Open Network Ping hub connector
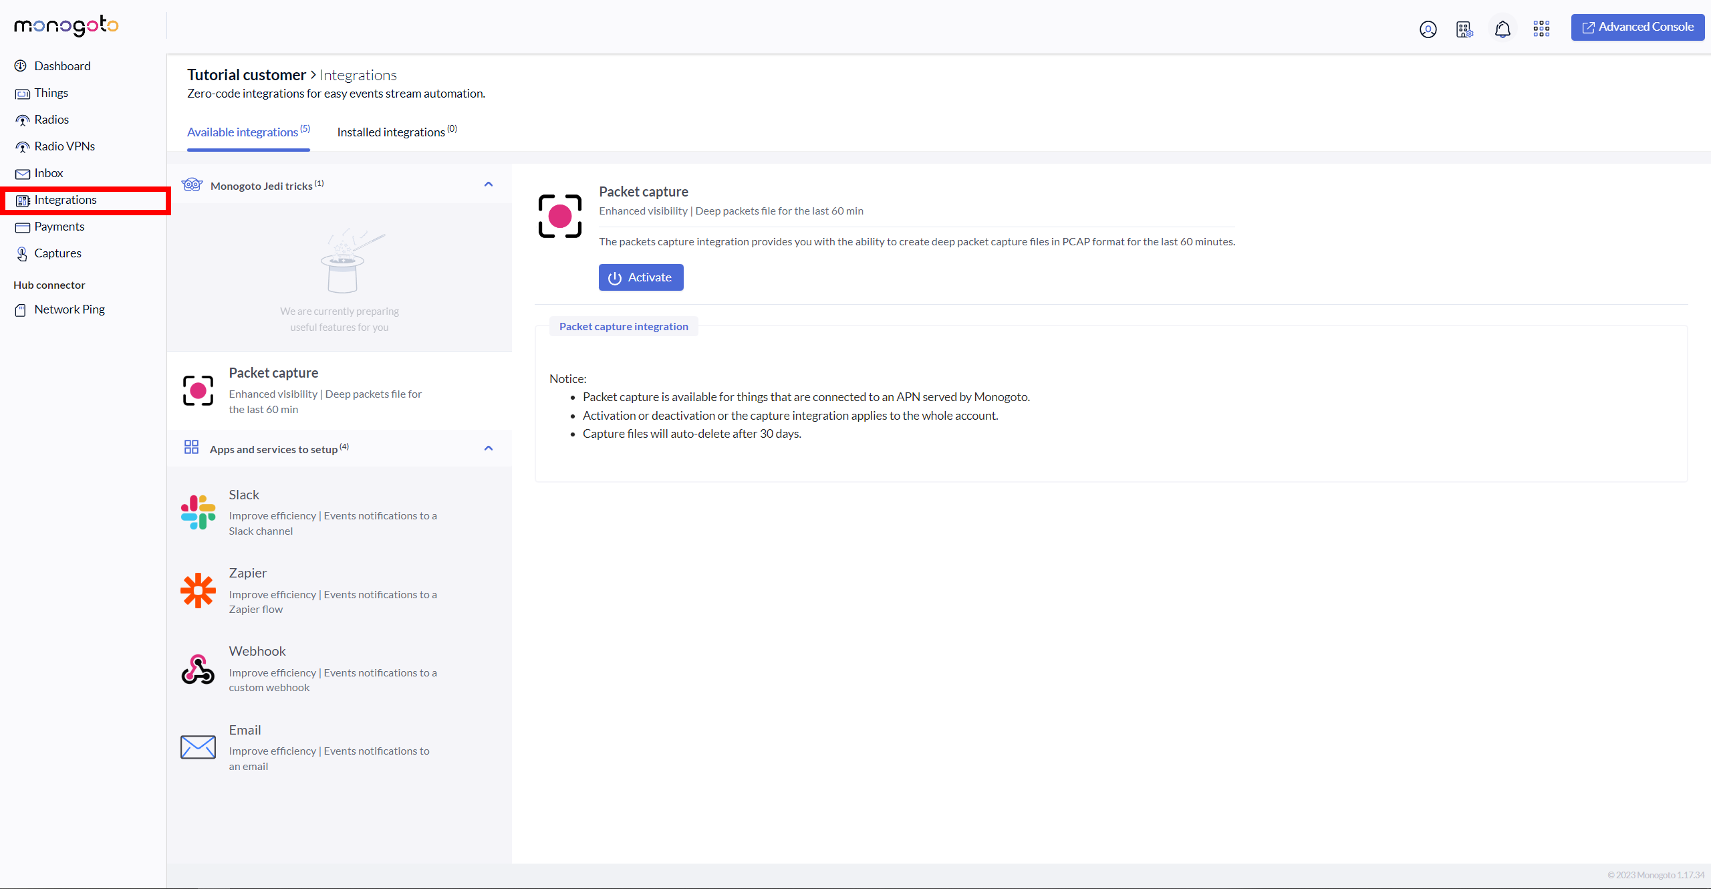This screenshot has width=1711, height=889. pos(70,309)
